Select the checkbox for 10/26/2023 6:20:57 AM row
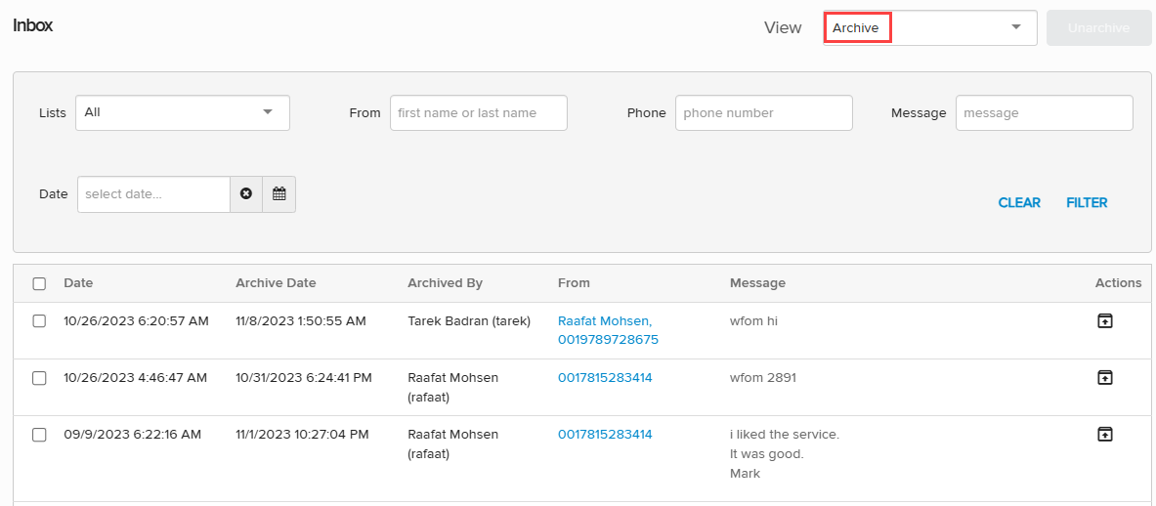This screenshot has height=506, width=1156. [x=39, y=321]
